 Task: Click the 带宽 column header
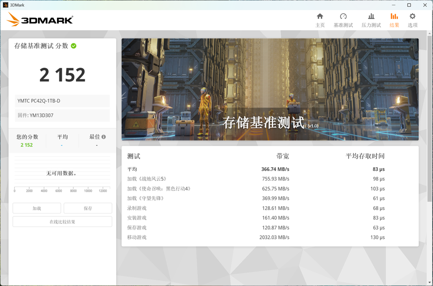click(x=283, y=156)
